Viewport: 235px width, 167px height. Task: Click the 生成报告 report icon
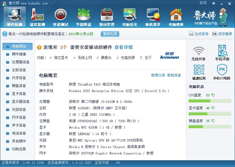pyautogui.click(x=191, y=34)
